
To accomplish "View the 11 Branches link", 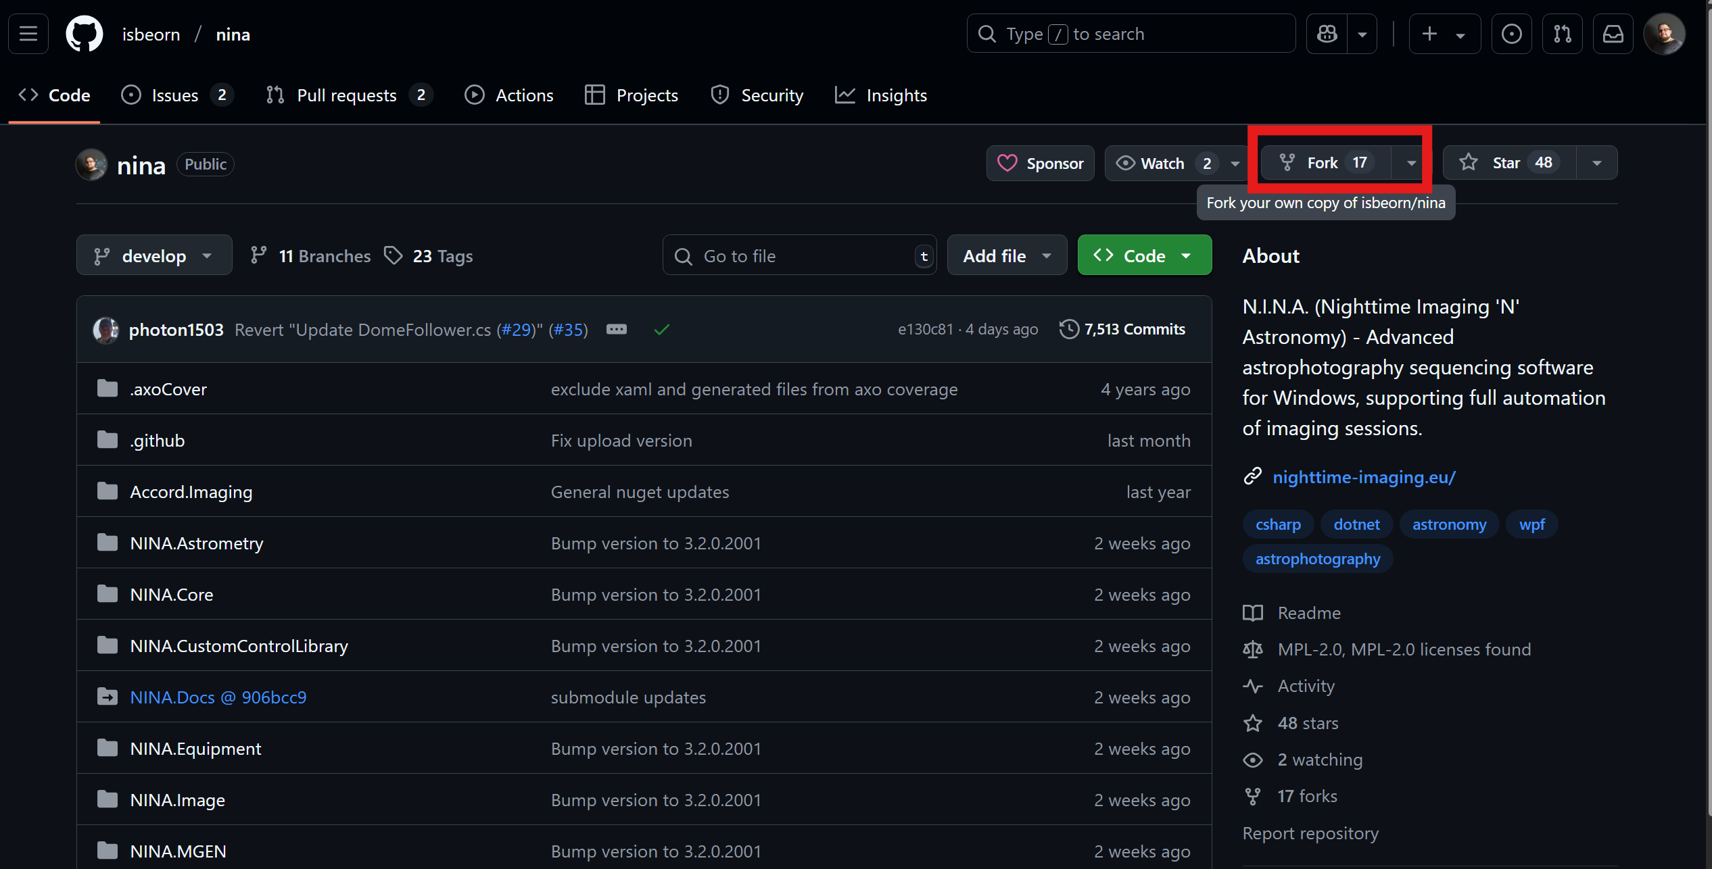I will [x=311, y=256].
